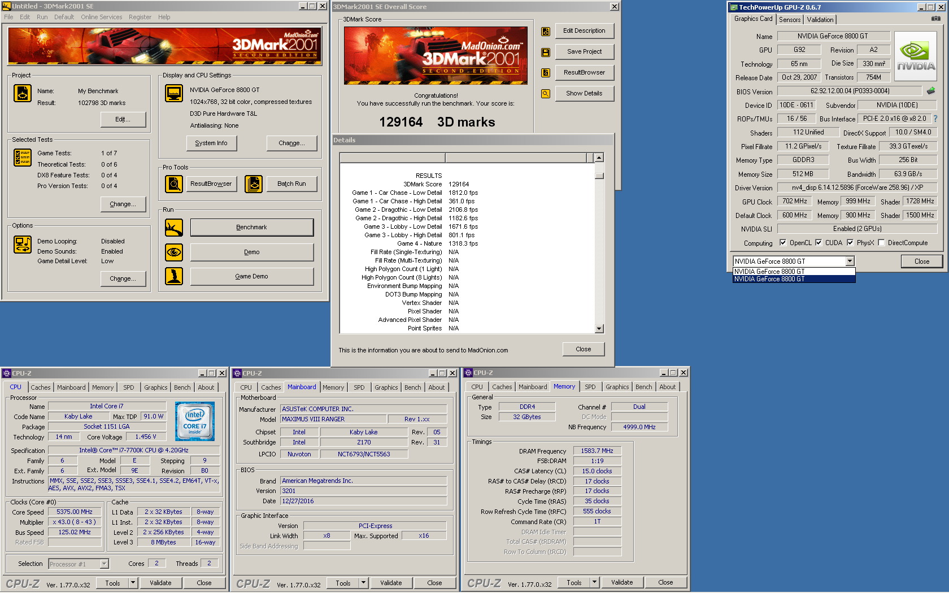Open the Caches tab in first CPU-Z window
Image resolution: width=949 pixels, height=593 pixels.
tap(41, 387)
